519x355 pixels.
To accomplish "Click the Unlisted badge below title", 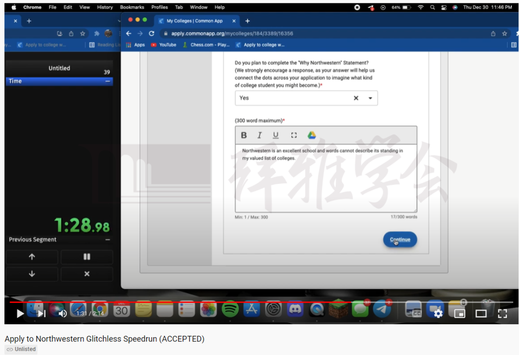I will coord(21,349).
